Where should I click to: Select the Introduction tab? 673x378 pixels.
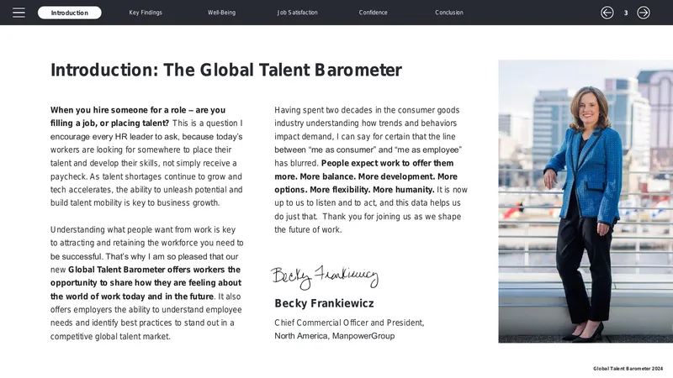pyautogui.click(x=70, y=13)
